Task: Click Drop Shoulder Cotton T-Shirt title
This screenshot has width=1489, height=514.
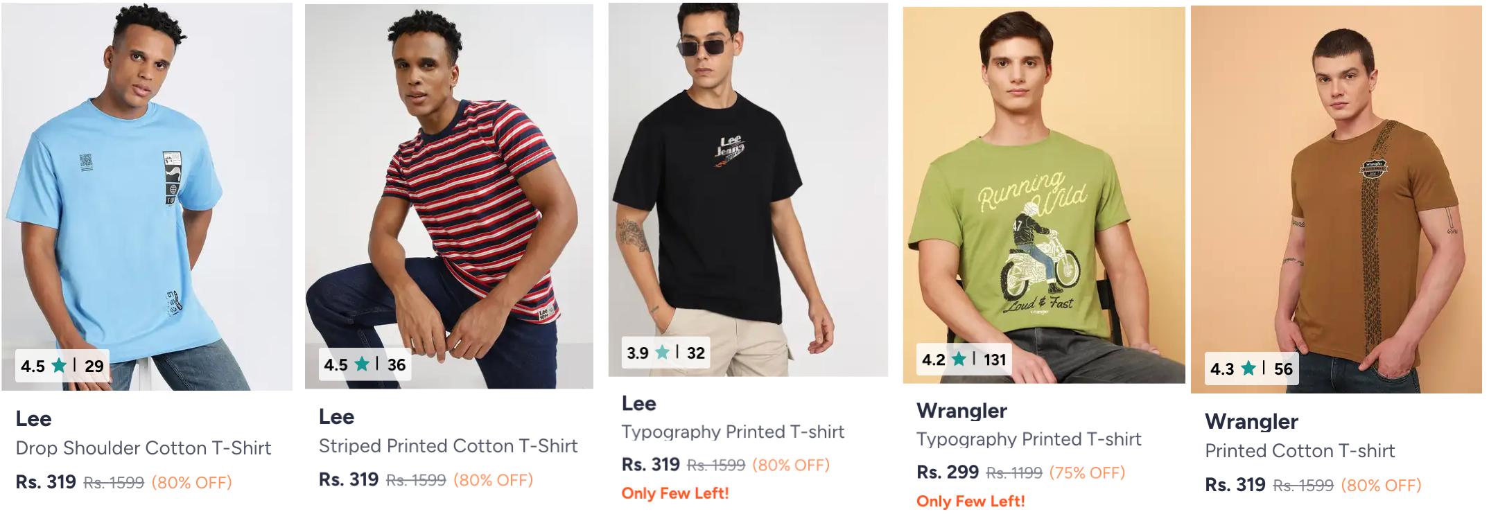Action: coord(143,448)
